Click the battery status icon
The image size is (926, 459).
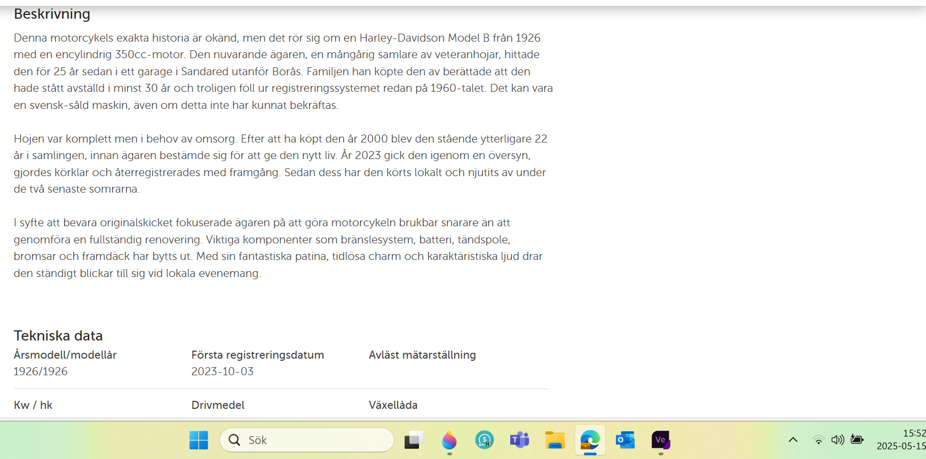[857, 440]
